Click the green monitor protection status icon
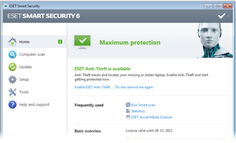The image size is (236, 143). tap(82, 41)
